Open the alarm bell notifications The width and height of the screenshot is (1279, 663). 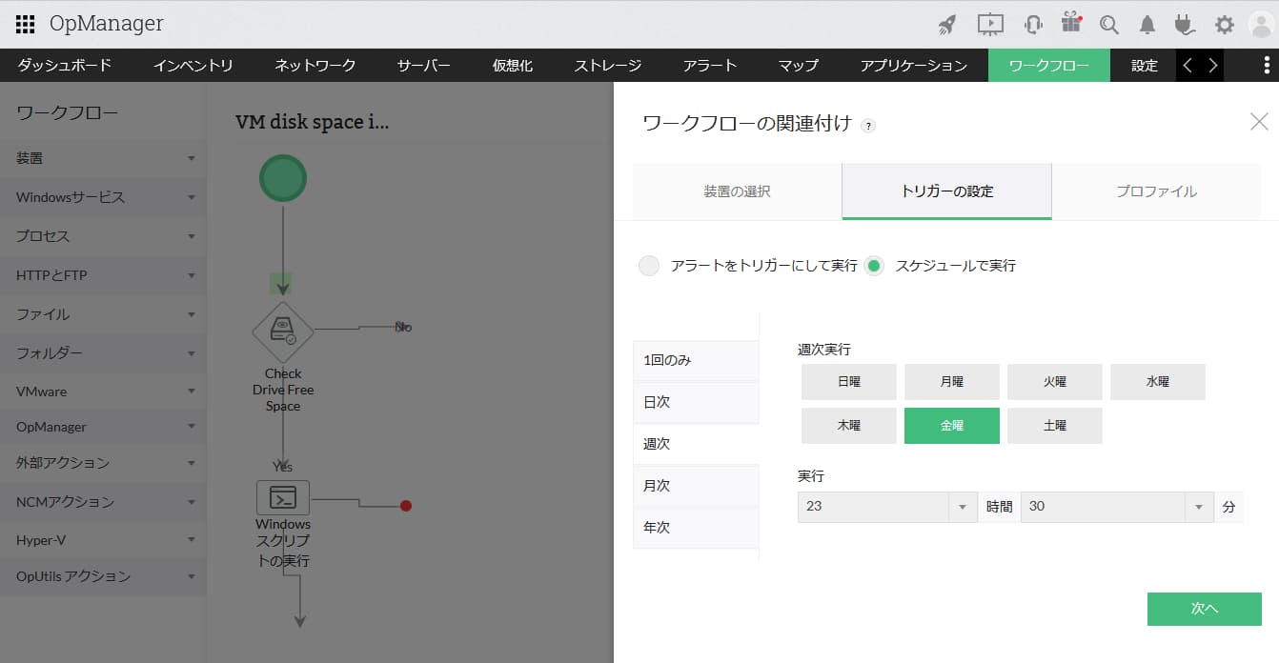1148,25
